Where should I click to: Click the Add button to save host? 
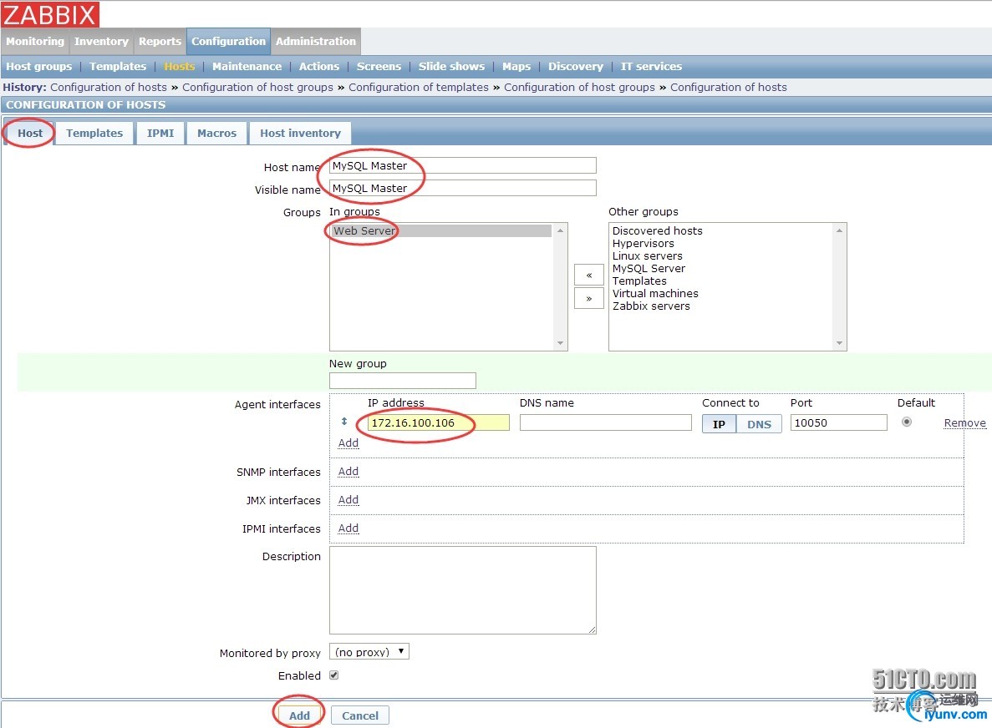pos(299,715)
